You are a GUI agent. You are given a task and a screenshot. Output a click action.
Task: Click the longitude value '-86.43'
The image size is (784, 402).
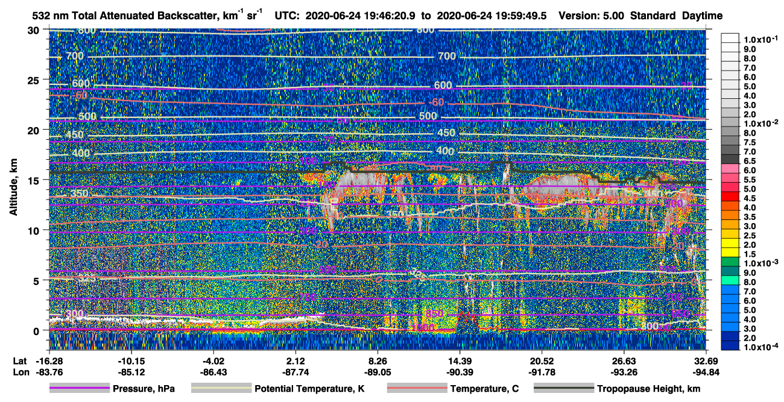tap(213, 372)
